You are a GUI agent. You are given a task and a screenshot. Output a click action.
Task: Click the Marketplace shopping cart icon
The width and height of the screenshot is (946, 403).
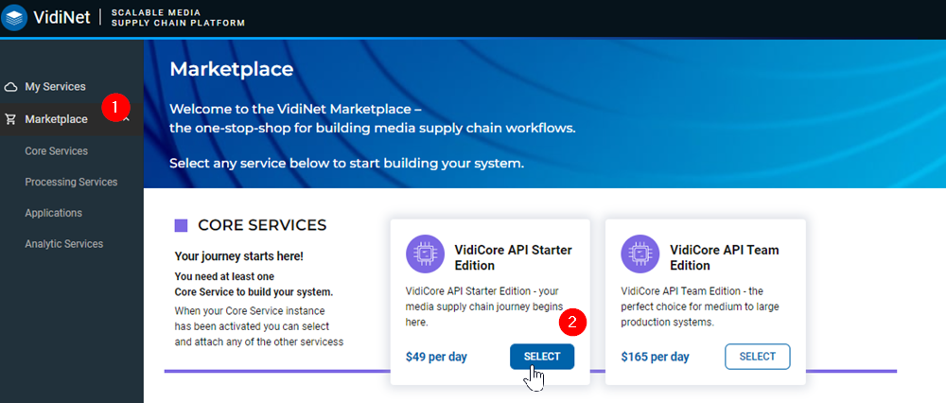tap(11, 119)
